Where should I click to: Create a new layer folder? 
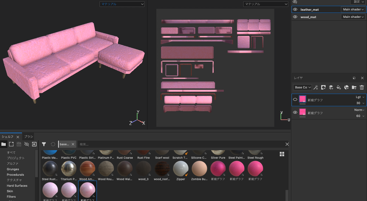click(x=354, y=87)
